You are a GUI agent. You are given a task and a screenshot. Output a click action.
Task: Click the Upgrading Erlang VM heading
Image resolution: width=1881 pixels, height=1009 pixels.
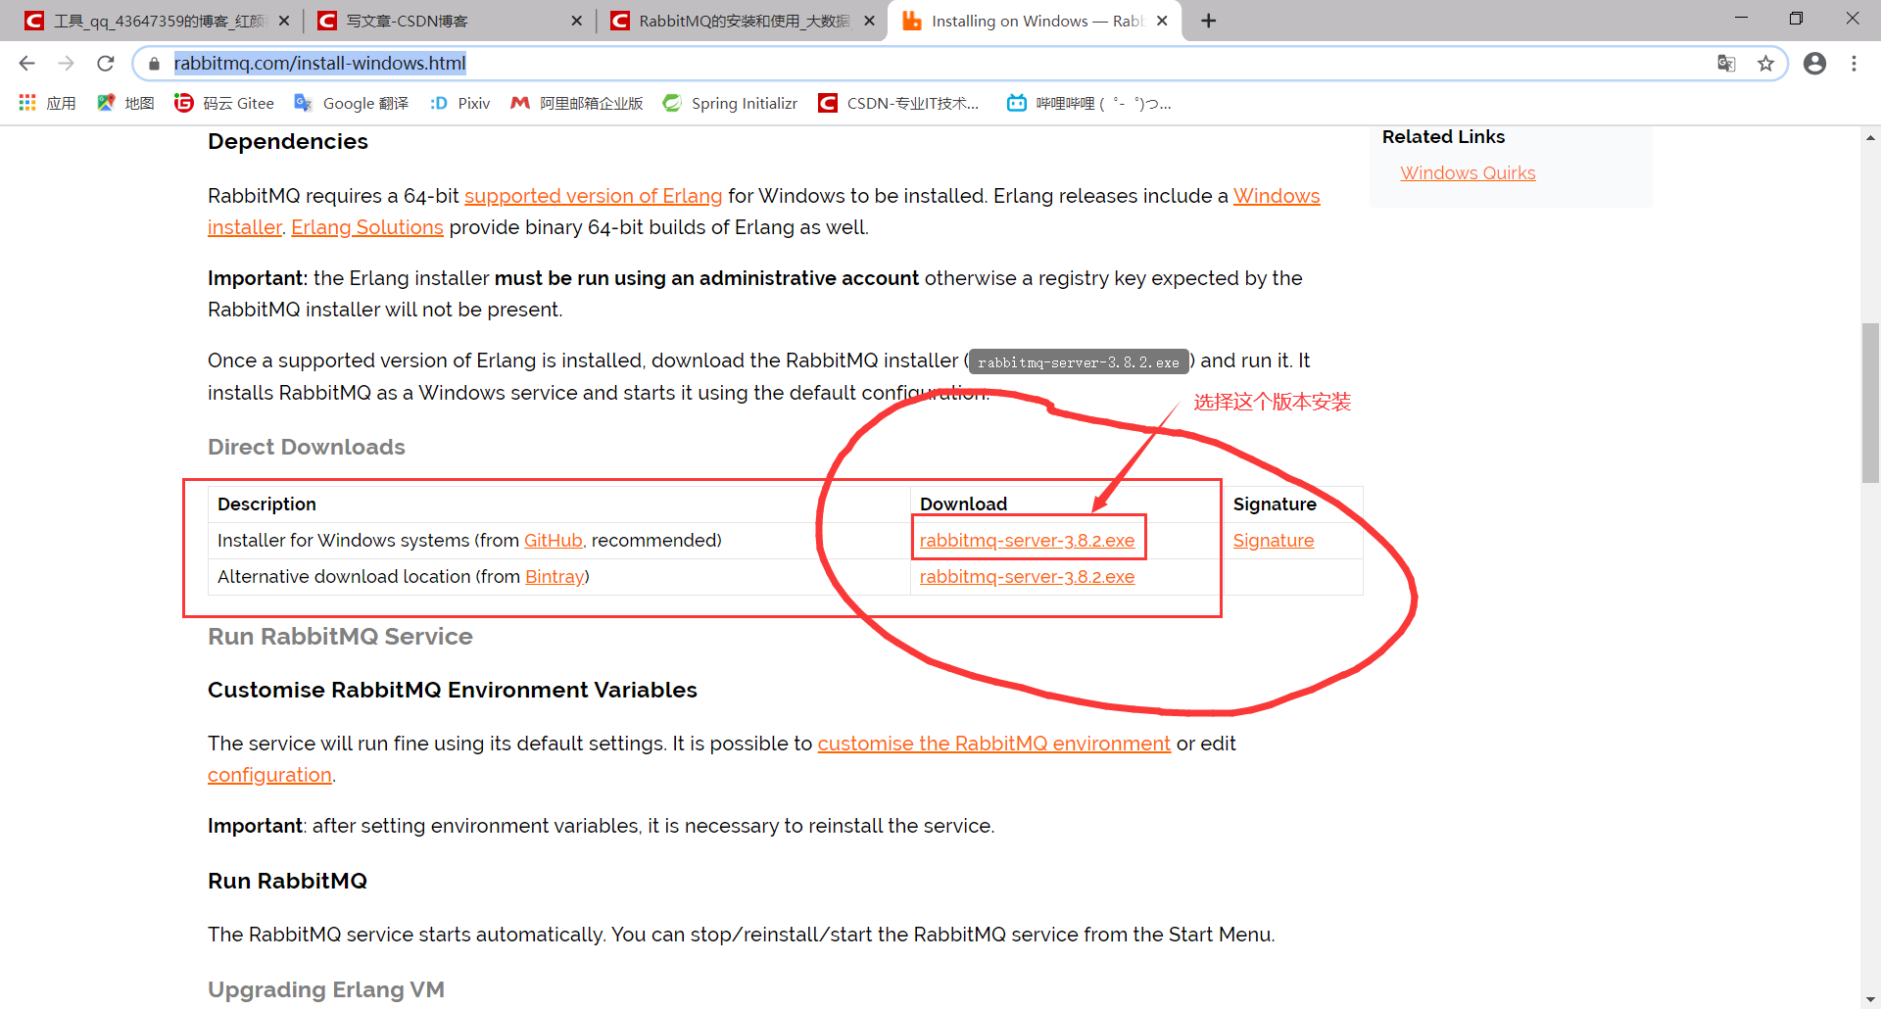(325, 989)
